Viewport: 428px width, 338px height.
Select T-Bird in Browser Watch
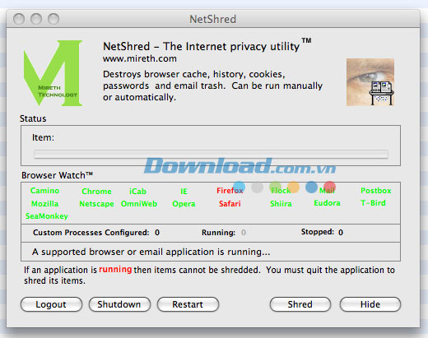point(373,203)
